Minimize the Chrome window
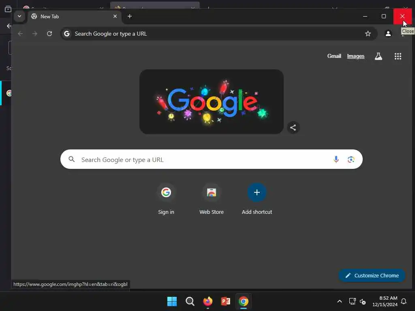Screen dimensions: 415x311 365,16
